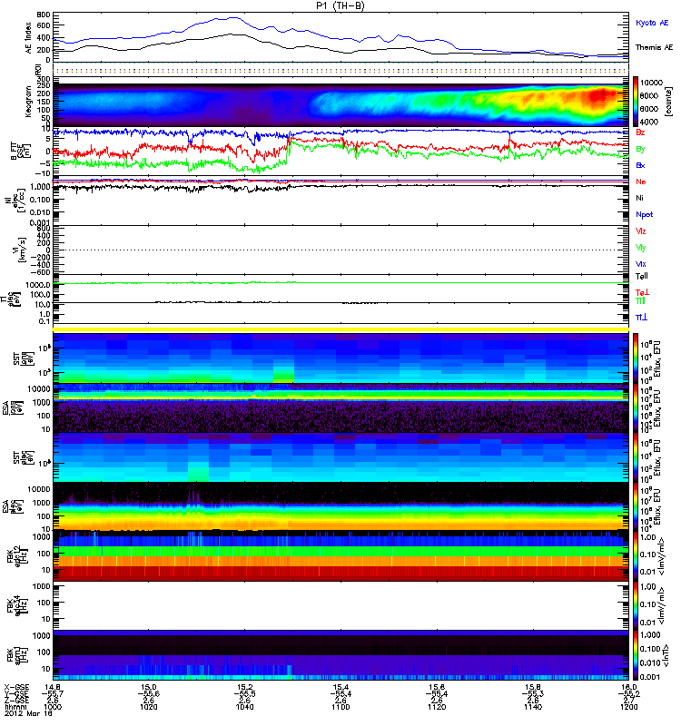Click the blue Vix velocity legend label

[640, 264]
